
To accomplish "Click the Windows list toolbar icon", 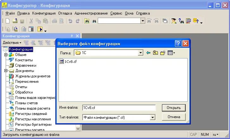I will [165, 21].
